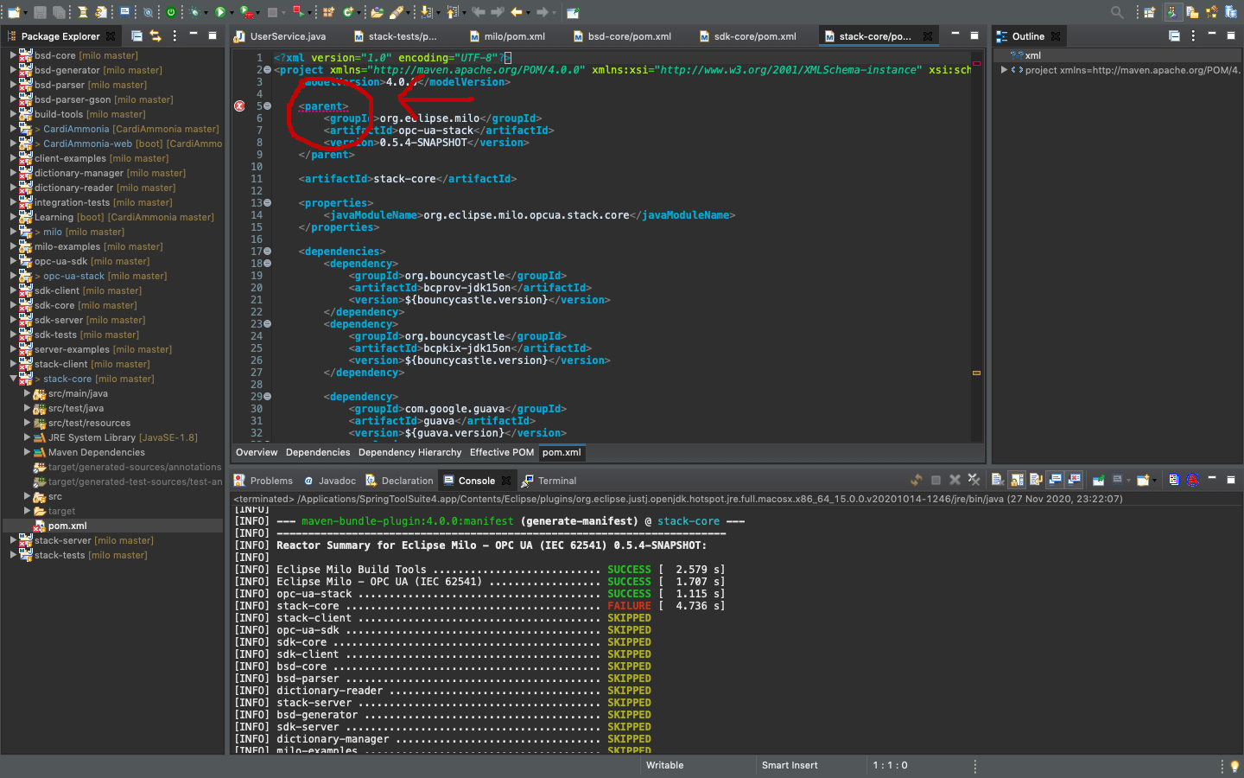Launch the green Run button
Screen dimensions: 1244x778
[x=220, y=12]
